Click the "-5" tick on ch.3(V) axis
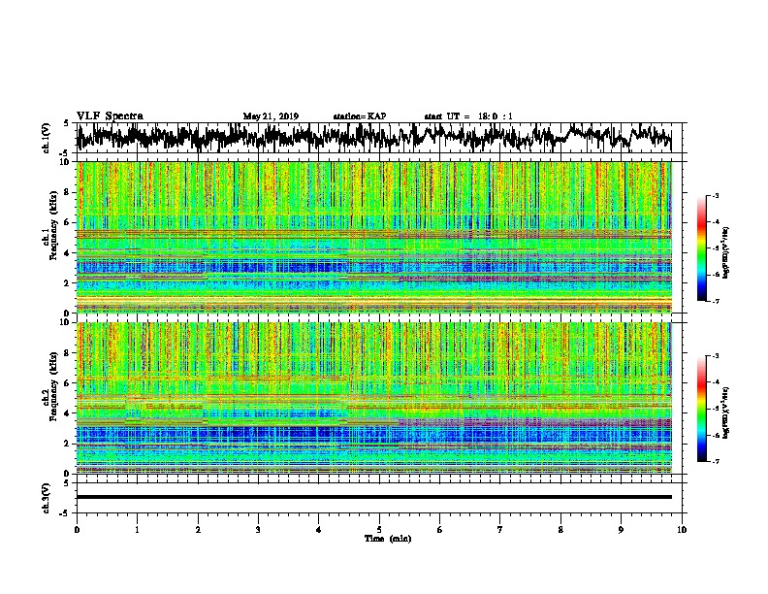 pos(66,513)
